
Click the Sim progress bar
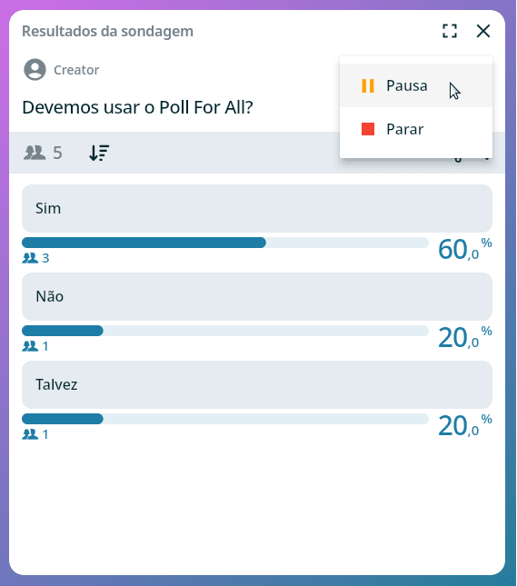click(225, 243)
